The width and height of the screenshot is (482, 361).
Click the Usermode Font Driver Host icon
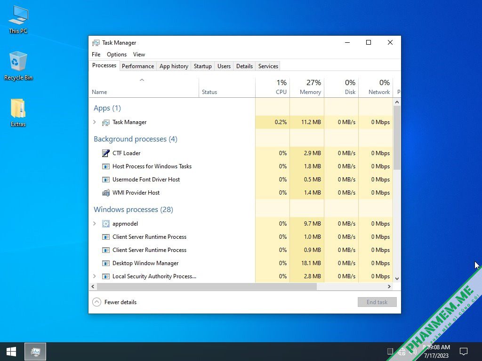click(106, 180)
